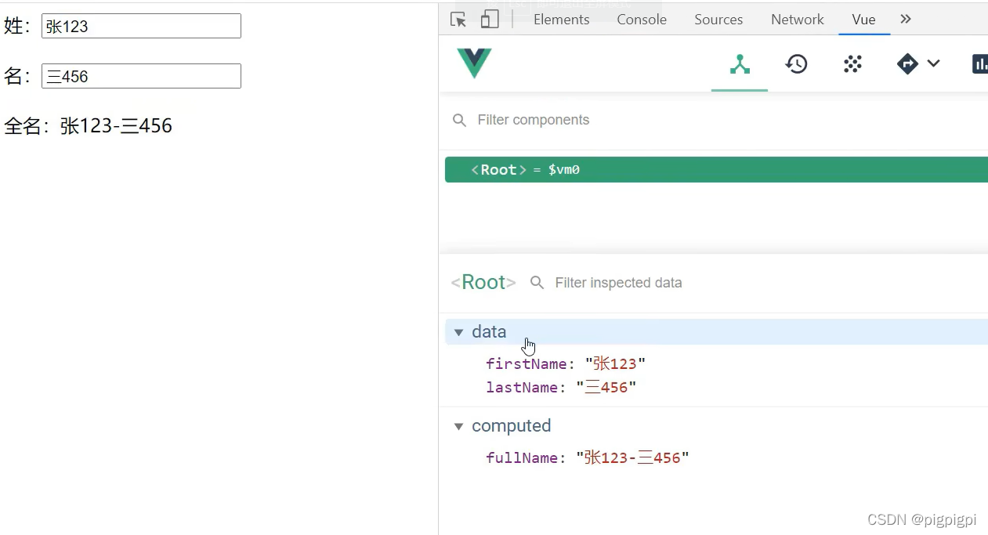The image size is (988, 535).
Task: Open the Network tab
Action: [797, 20]
